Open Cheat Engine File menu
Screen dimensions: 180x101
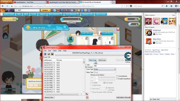pyautogui.click(x=45, y=50)
